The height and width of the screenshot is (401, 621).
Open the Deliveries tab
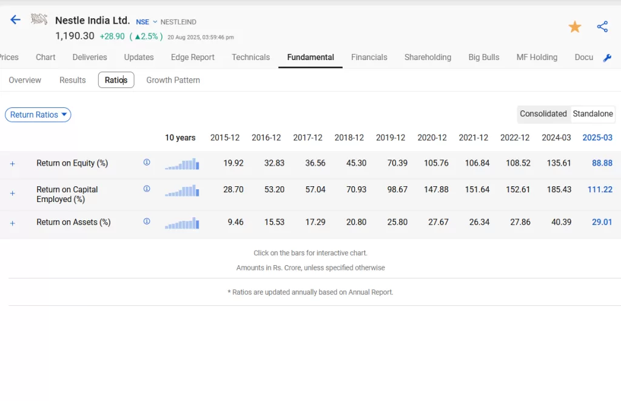(x=90, y=57)
